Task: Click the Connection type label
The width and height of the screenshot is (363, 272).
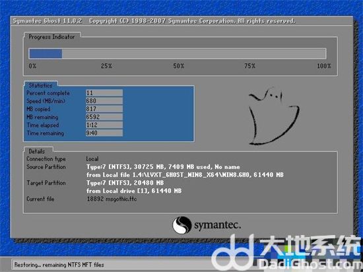Action: point(46,159)
